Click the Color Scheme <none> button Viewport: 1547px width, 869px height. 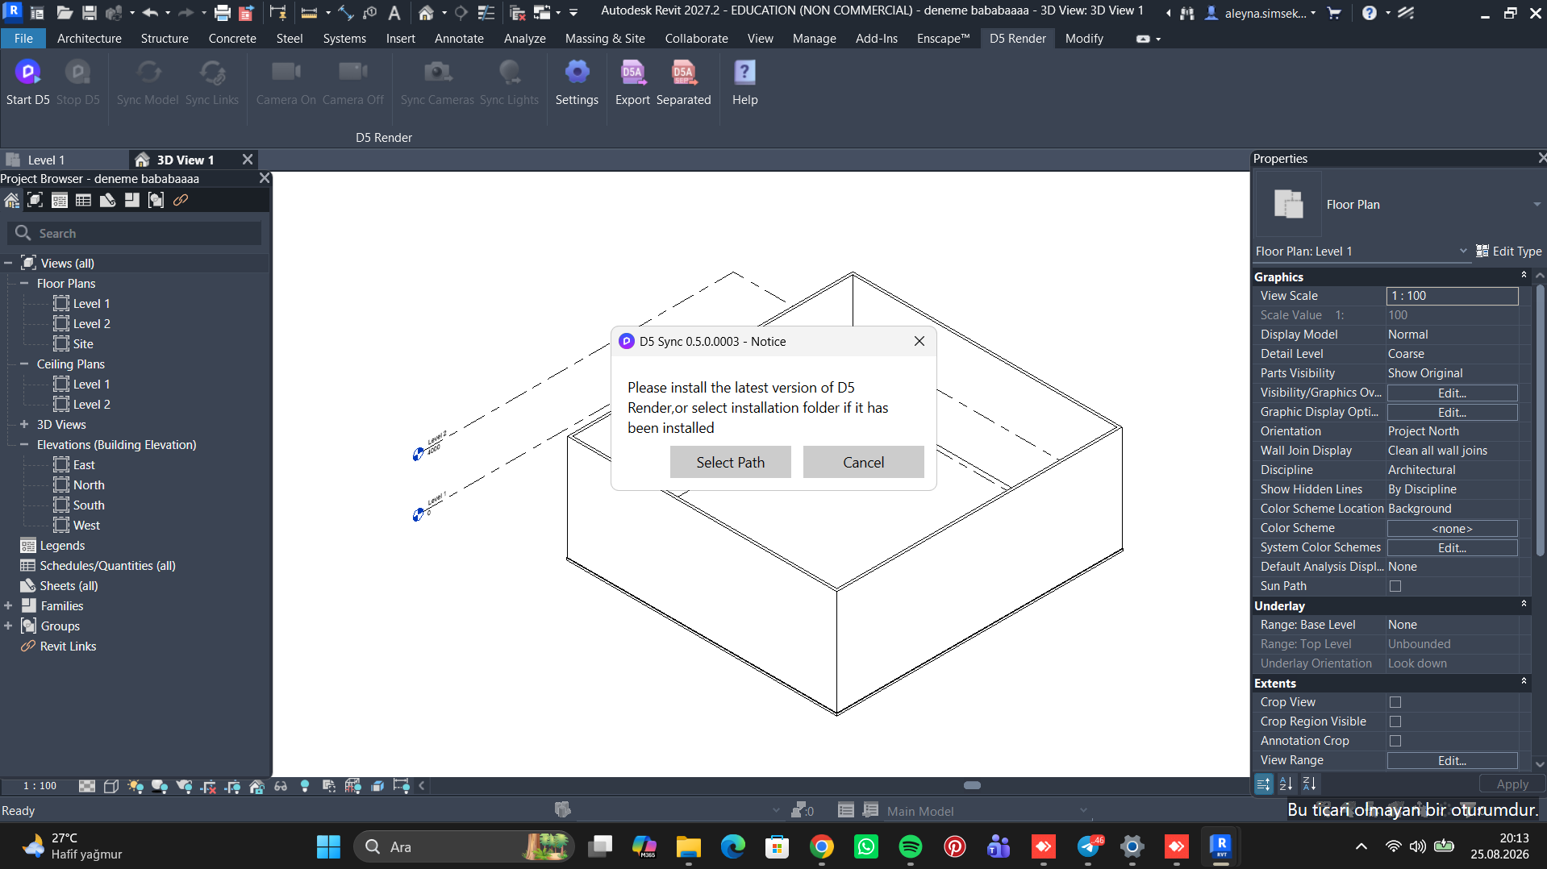pyautogui.click(x=1452, y=529)
